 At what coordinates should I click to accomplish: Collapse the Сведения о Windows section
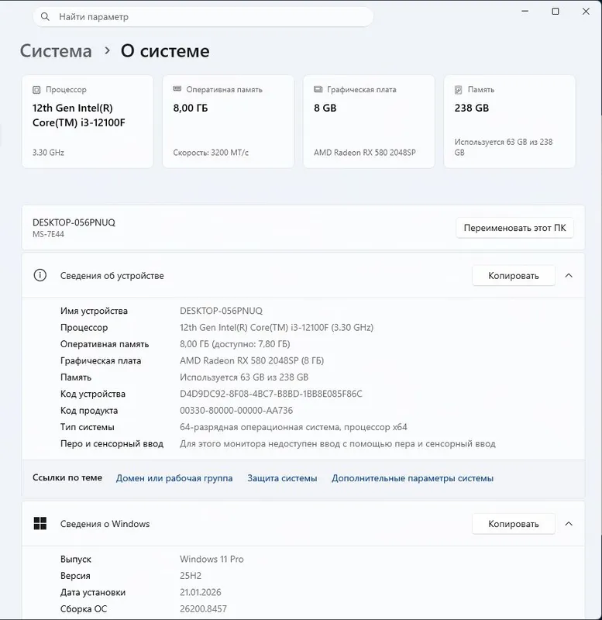click(569, 524)
